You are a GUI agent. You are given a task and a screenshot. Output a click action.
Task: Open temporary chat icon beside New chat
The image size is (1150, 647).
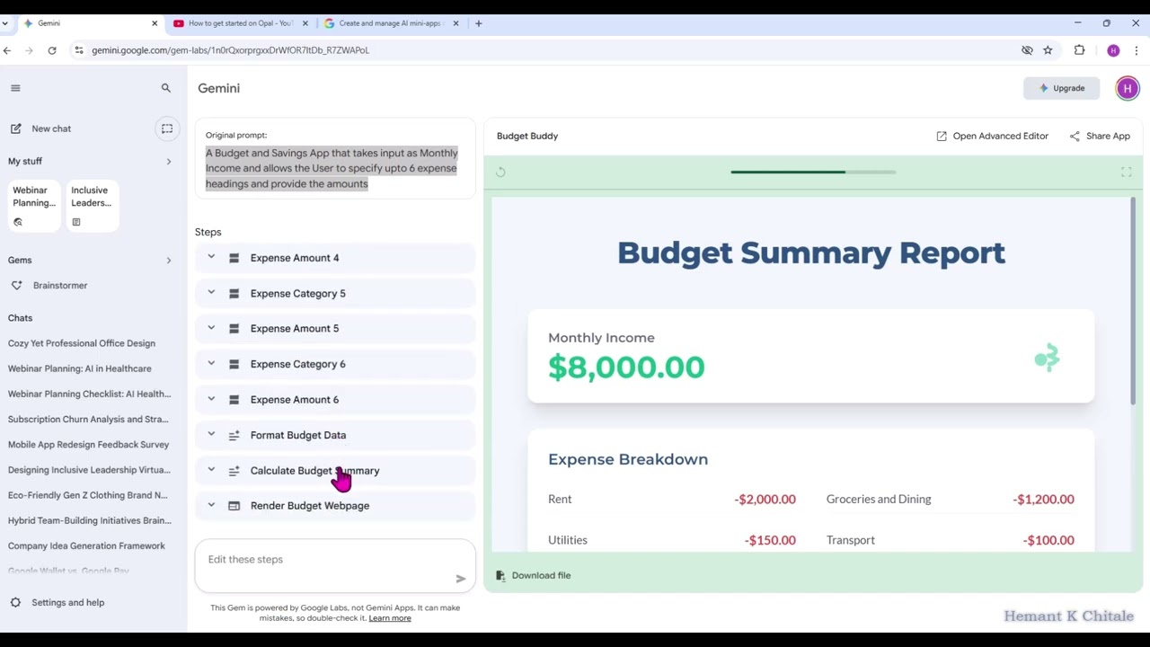pyautogui.click(x=167, y=129)
